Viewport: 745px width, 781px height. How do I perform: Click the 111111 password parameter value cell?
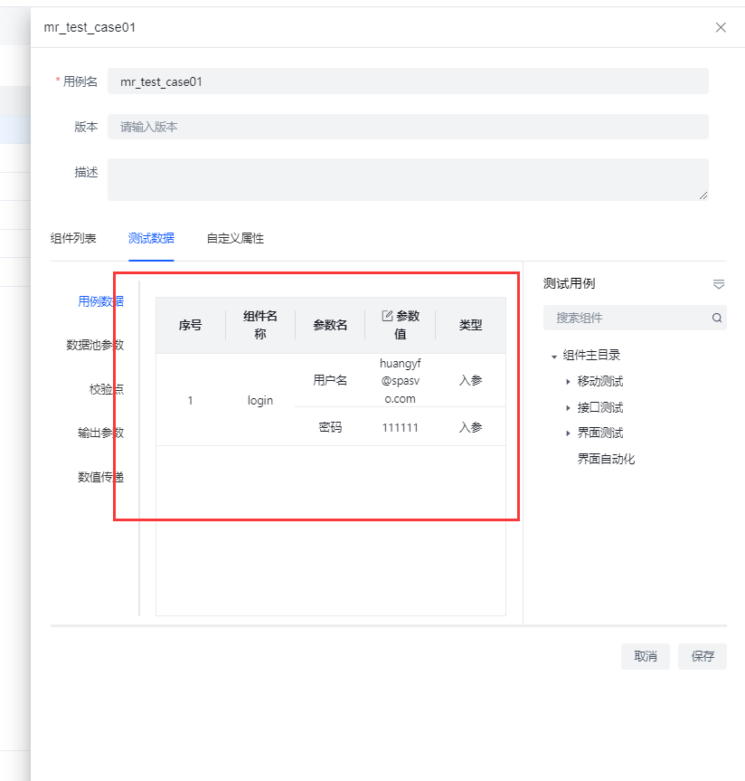point(400,427)
